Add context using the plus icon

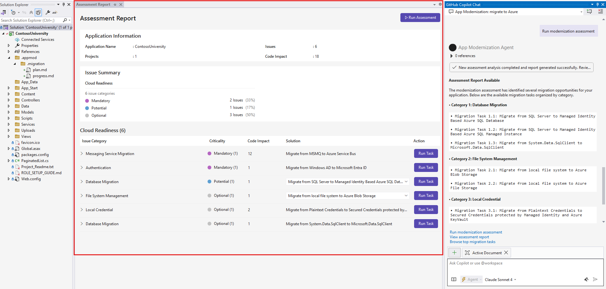pyautogui.click(x=454, y=252)
